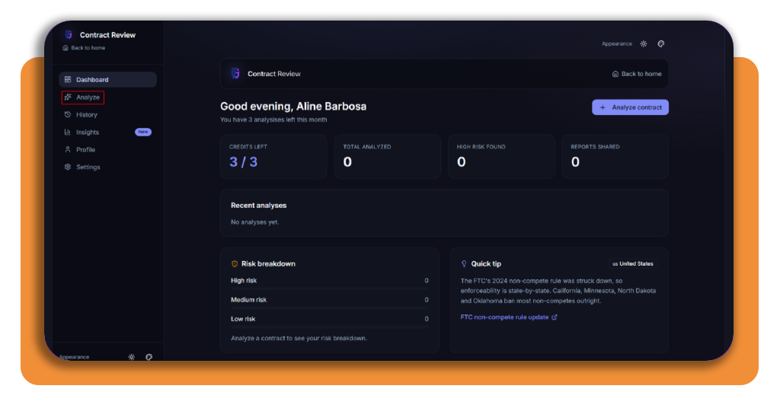Toggle the sidebar bottom sun icon

pyautogui.click(x=131, y=357)
